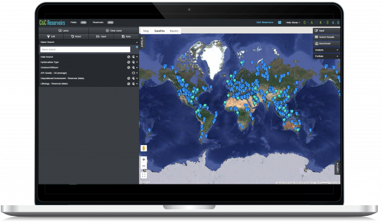Switch to the Map view tab

point(146,31)
